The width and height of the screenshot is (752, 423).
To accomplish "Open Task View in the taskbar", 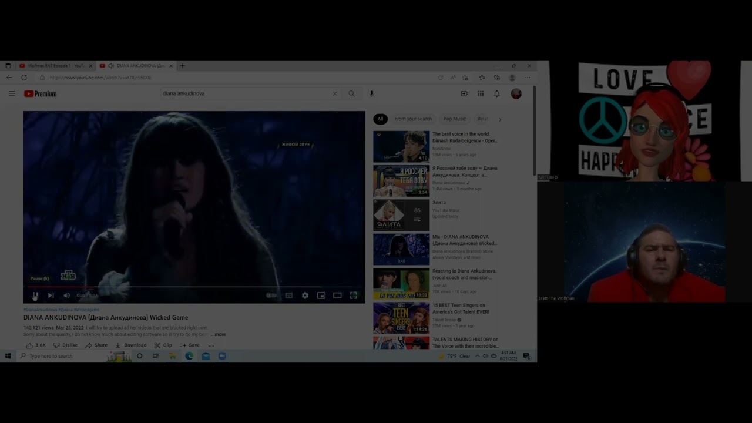I will 156,356.
